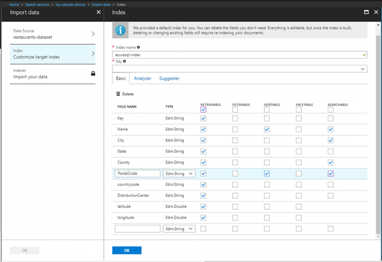Uncheck Searchable for PostalCode field
Screen dimensions: 382x262
pos(331,174)
